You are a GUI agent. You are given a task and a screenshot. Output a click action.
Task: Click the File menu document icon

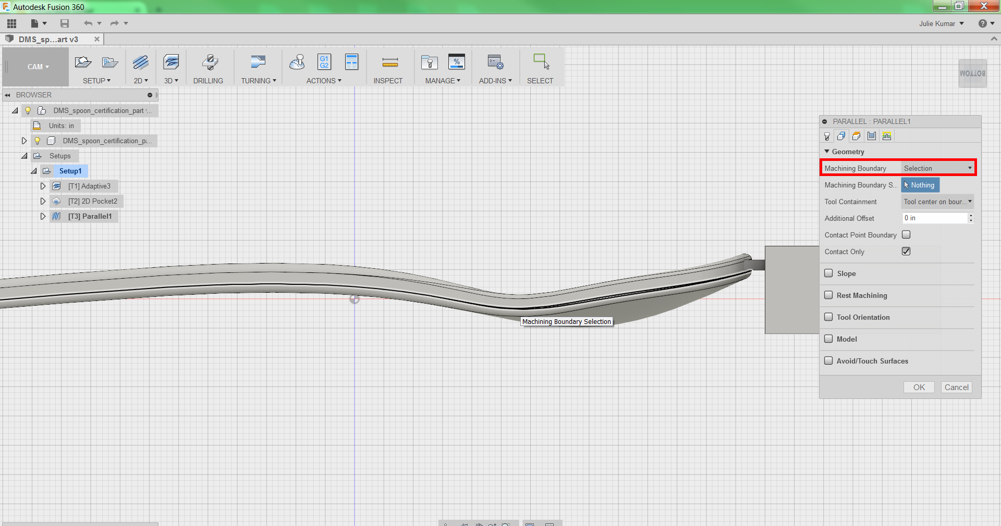point(35,23)
